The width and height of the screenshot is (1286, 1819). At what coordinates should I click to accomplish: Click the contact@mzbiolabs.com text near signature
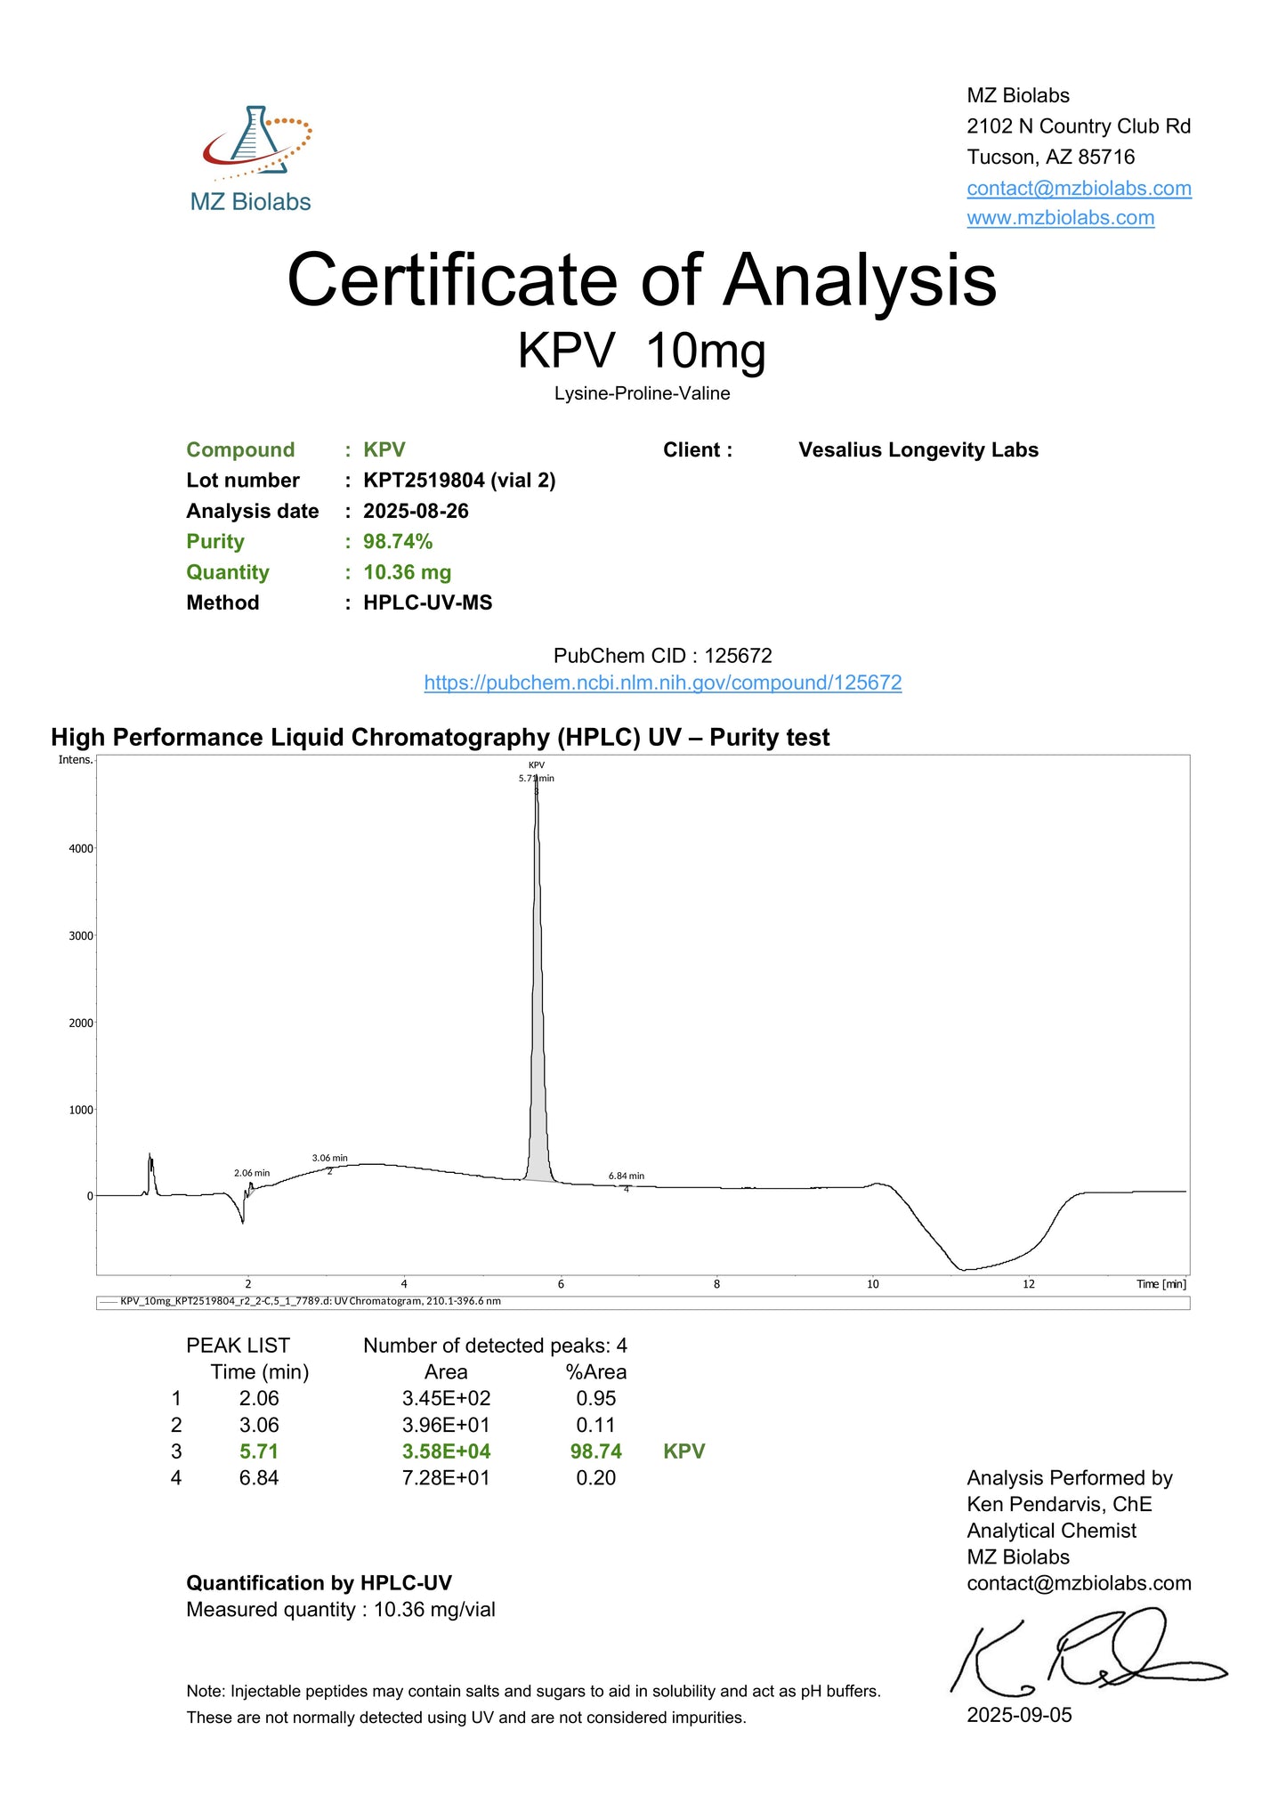[x=1079, y=1583]
